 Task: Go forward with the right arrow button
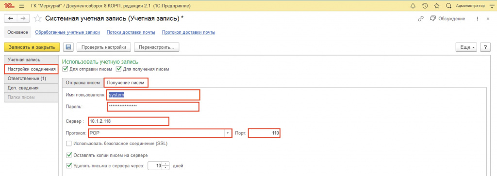23,19
